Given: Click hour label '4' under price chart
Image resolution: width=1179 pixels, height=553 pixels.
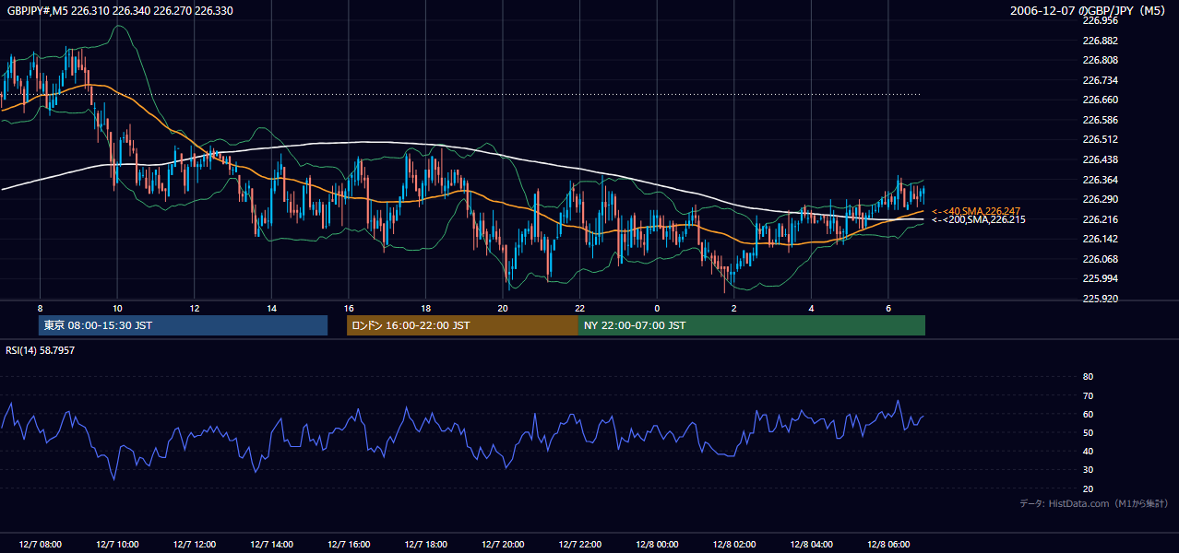Looking at the screenshot, I should [x=811, y=308].
